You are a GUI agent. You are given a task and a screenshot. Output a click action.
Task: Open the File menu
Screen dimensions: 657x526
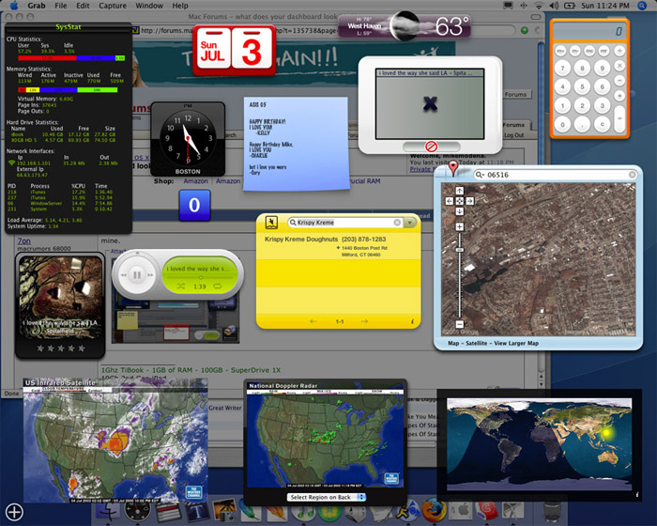pos(61,6)
